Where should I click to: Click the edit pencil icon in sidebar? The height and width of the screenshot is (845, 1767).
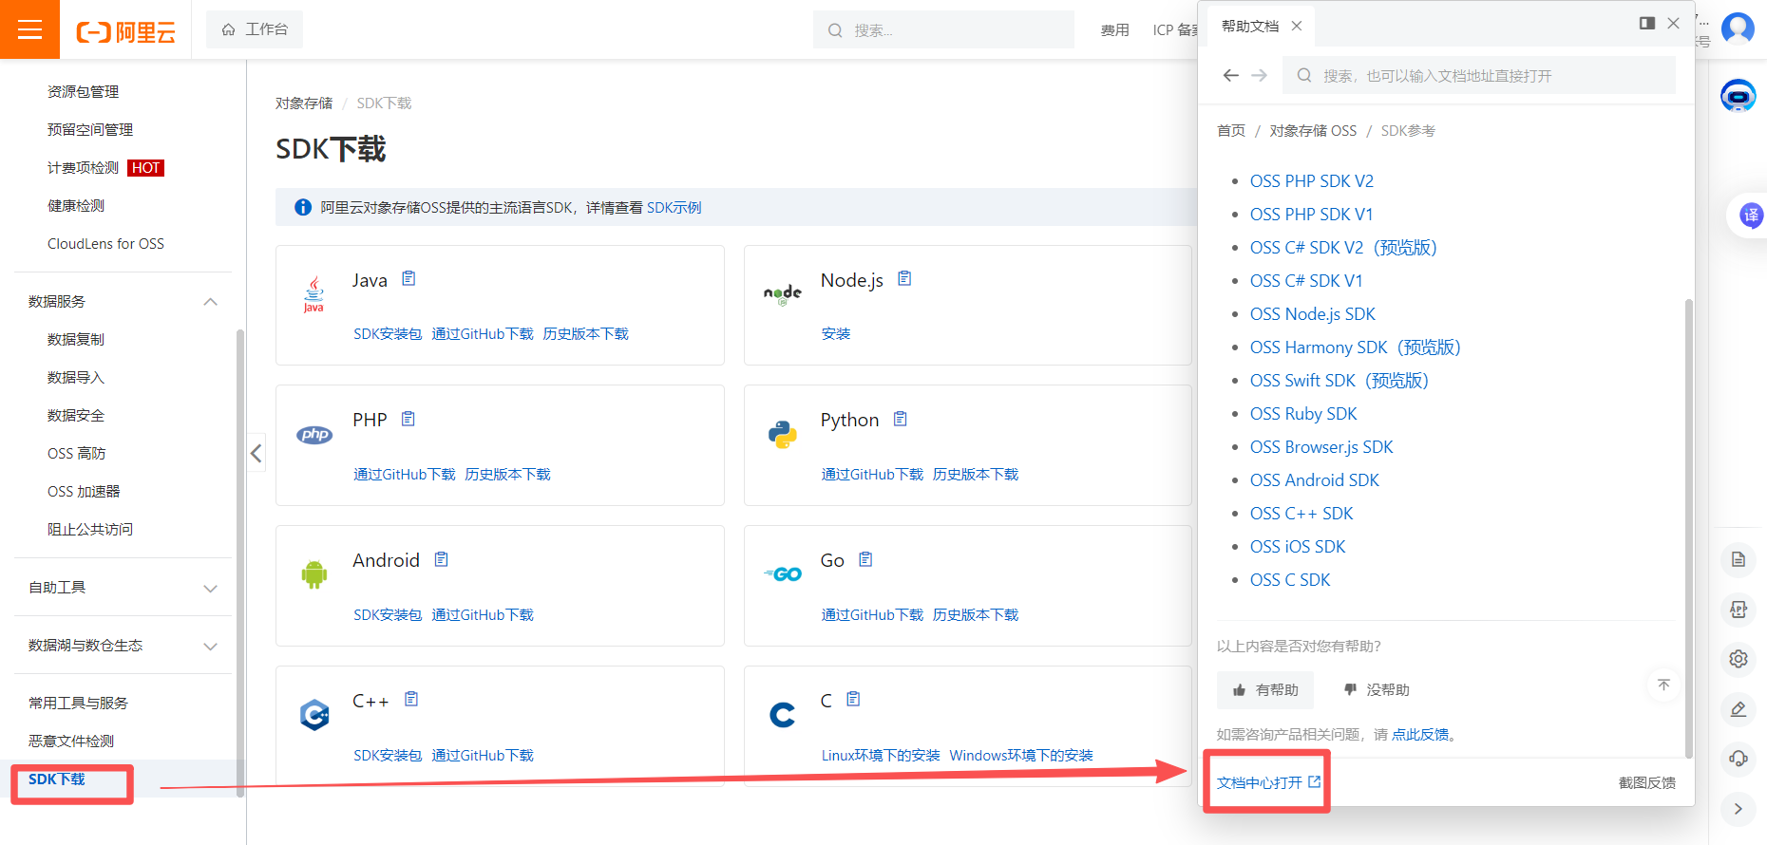1738,709
